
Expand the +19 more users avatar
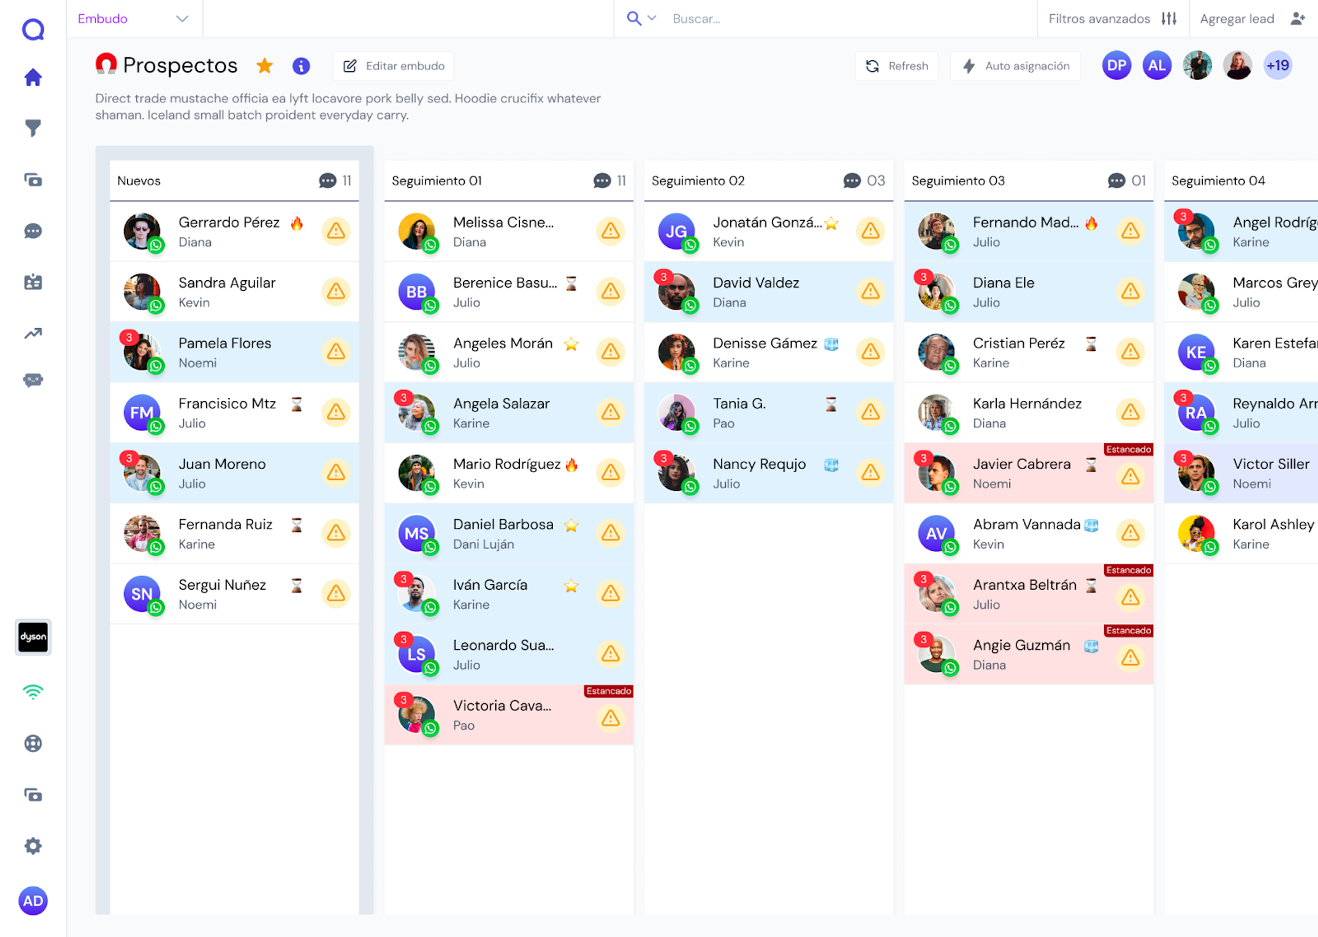pos(1277,65)
